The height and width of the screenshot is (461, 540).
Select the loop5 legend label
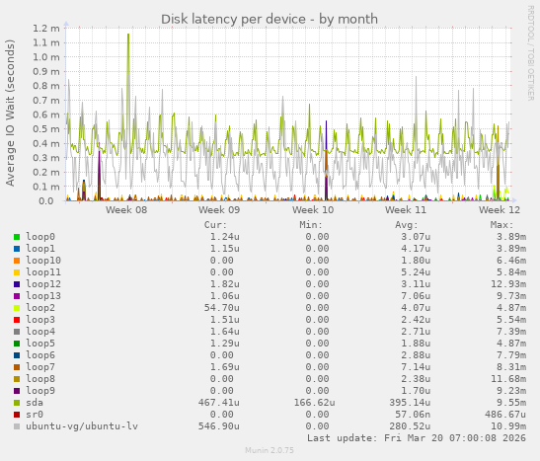(x=40, y=344)
